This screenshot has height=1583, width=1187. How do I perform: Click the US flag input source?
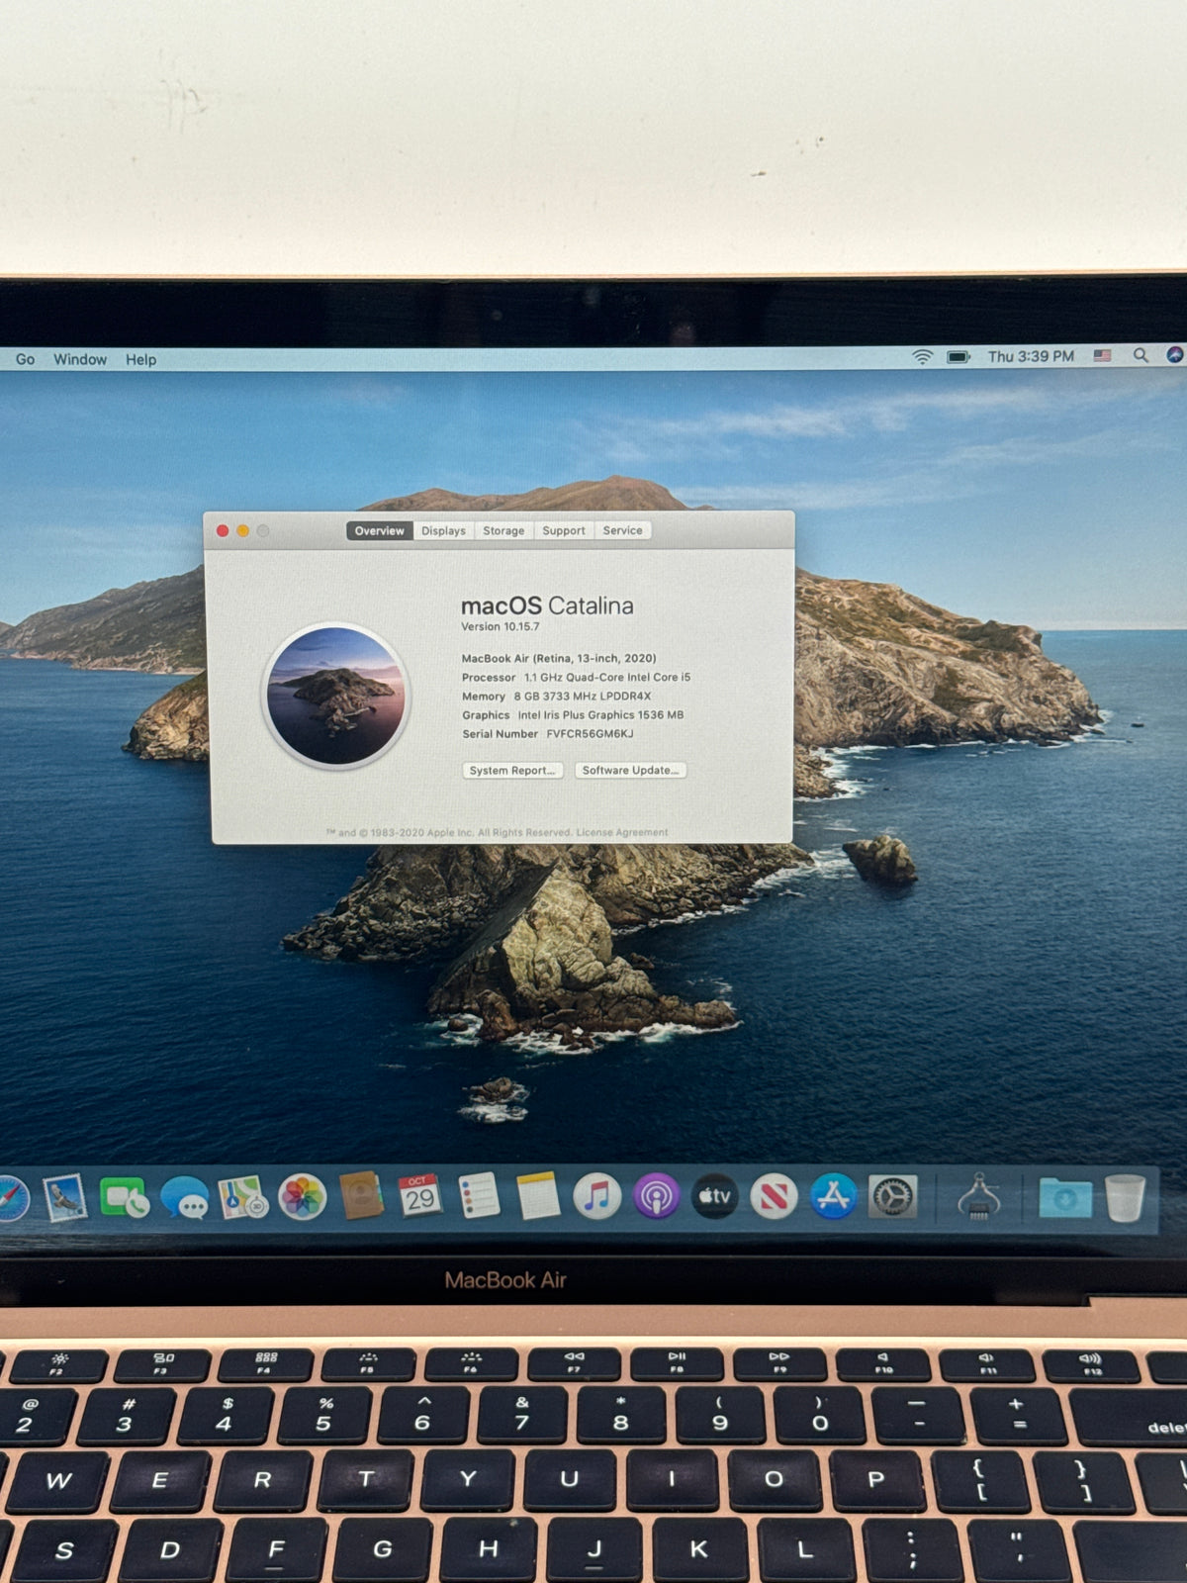click(1103, 355)
